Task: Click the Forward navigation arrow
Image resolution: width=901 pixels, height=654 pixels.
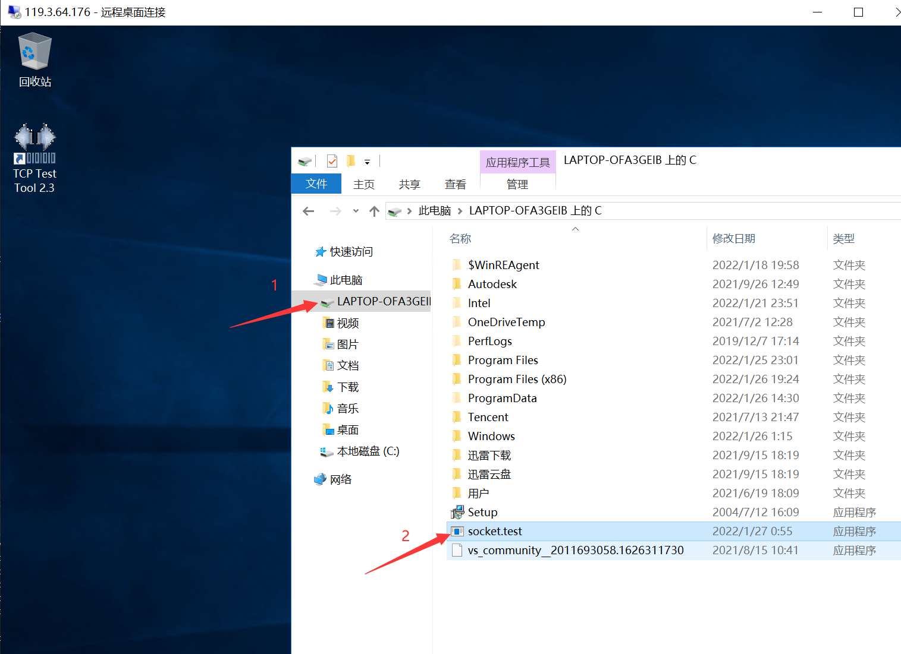Action: pyautogui.click(x=335, y=211)
